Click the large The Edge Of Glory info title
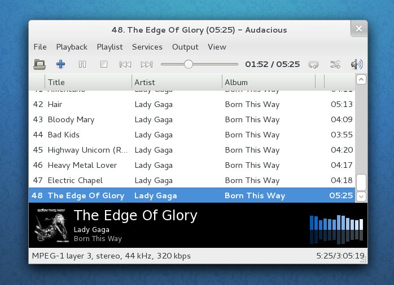 pos(135,215)
